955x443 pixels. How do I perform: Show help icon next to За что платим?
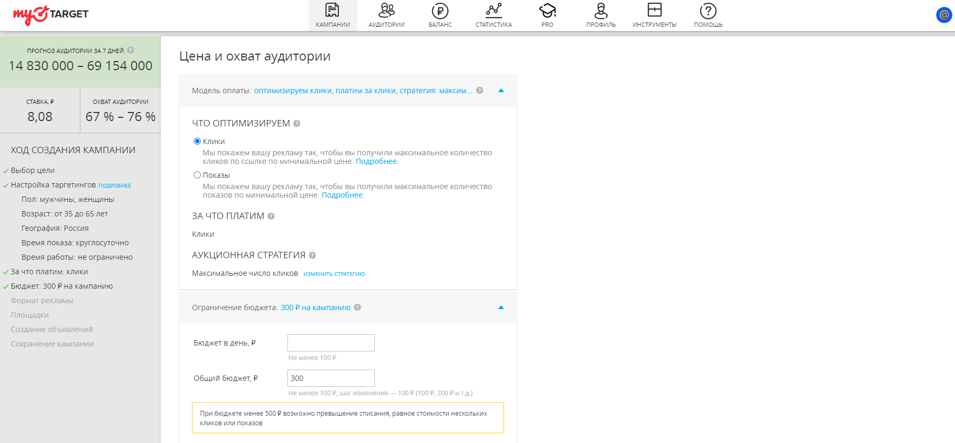tap(271, 216)
